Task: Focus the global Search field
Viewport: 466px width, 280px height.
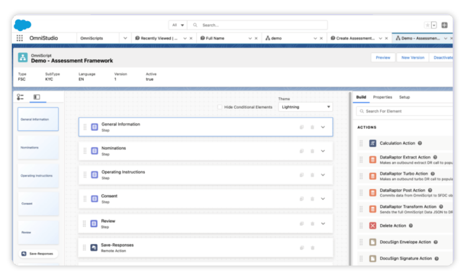Action: [x=258, y=25]
